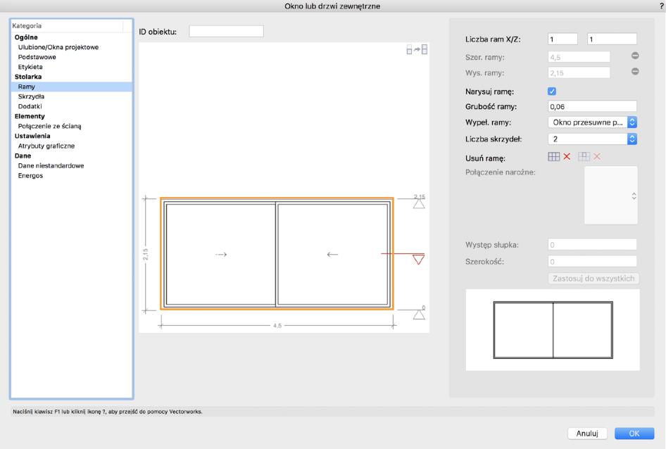Click the Anuluj button

pyautogui.click(x=587, y=434)
